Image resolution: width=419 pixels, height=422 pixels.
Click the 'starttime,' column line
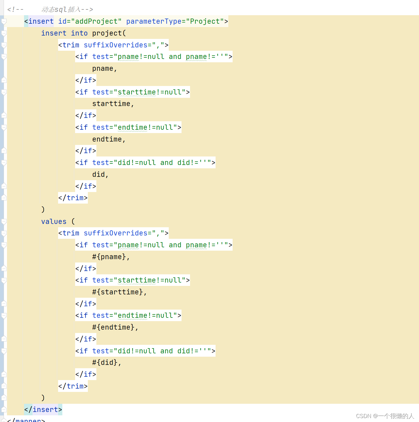tap(113, 104)
